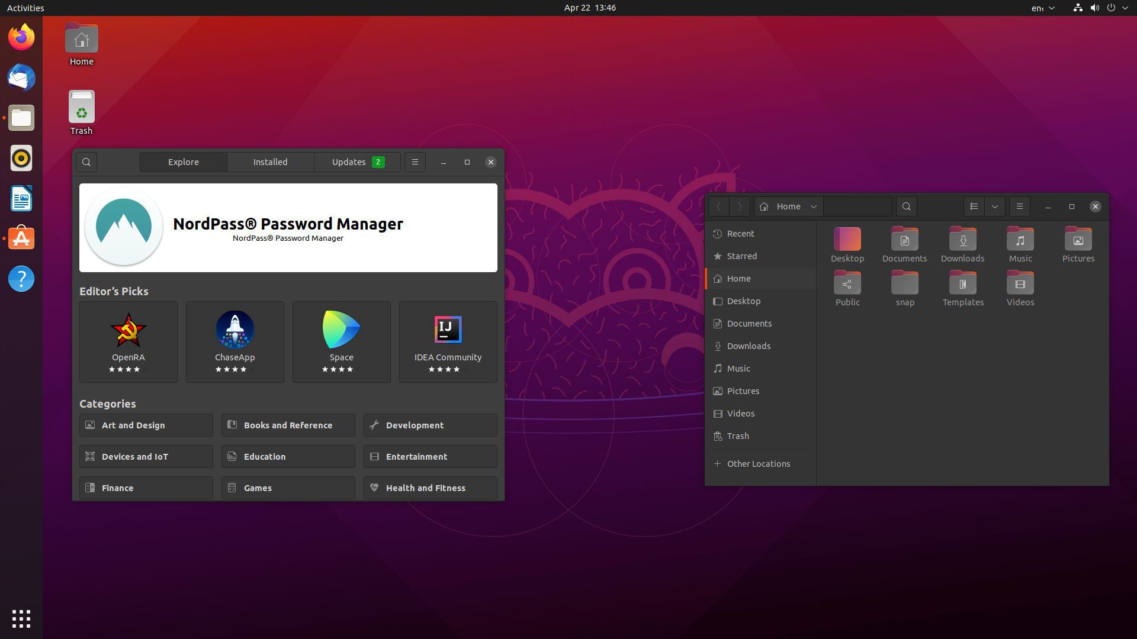Select Templates folder in Files grid
Viewport: 1137px width, 639px height.
(963, 288)
